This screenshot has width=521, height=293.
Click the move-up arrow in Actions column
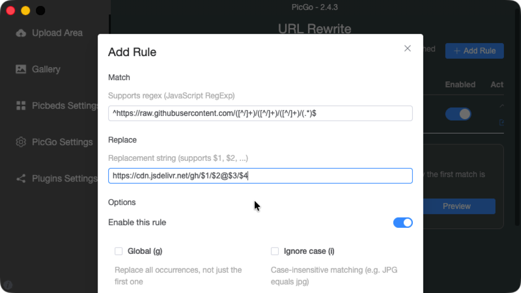coord(501,105)
